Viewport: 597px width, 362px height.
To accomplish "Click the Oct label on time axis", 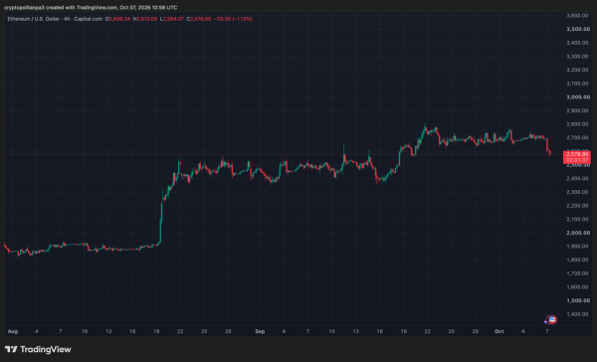I will pos(499,331).
